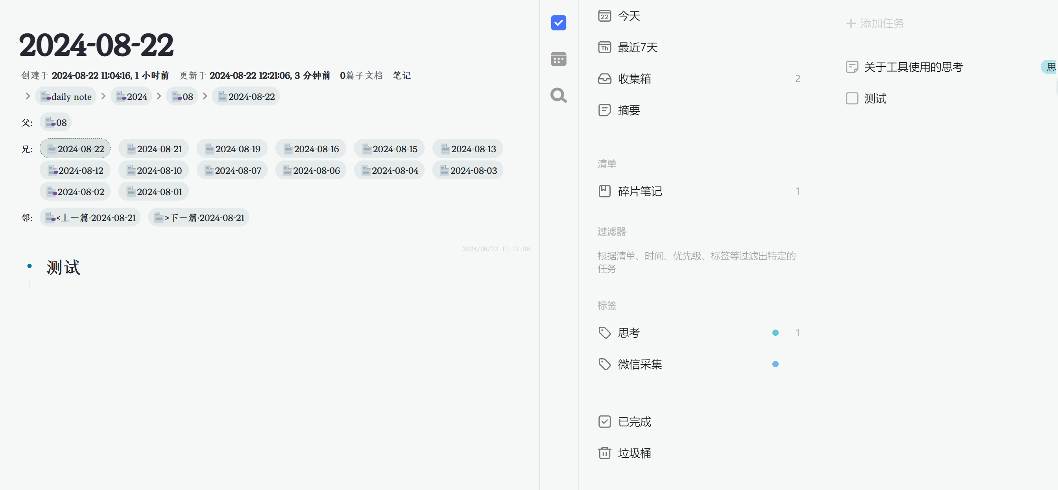Image resolution: width=1058 pixels, height=490 pixels.
Task: Open the task checkmark sidebar icon
Action: (x=558, y=23)
